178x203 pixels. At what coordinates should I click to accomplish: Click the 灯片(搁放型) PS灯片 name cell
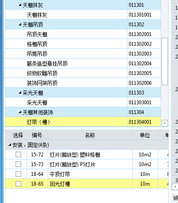click(90, 164)
